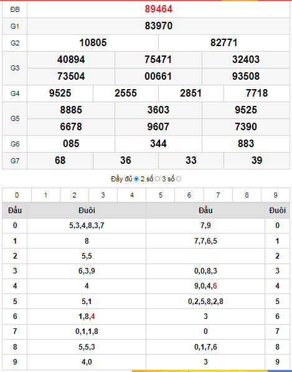Select the '2 số' radio option

pyautogui.click(x=158, y=179)
